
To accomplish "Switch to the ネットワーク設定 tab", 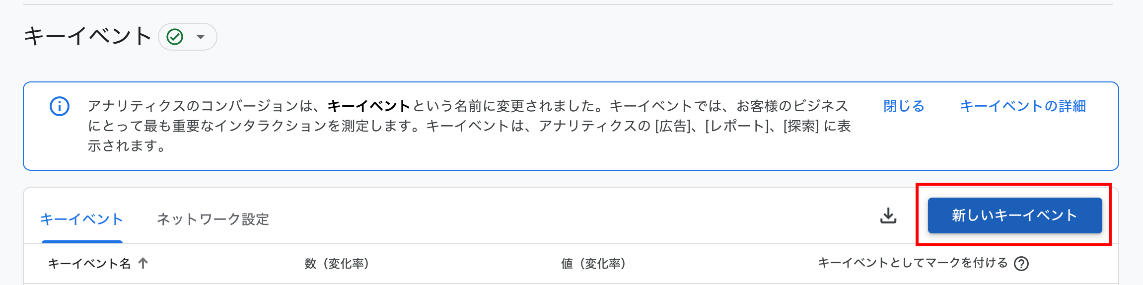I will pos(213,219).
